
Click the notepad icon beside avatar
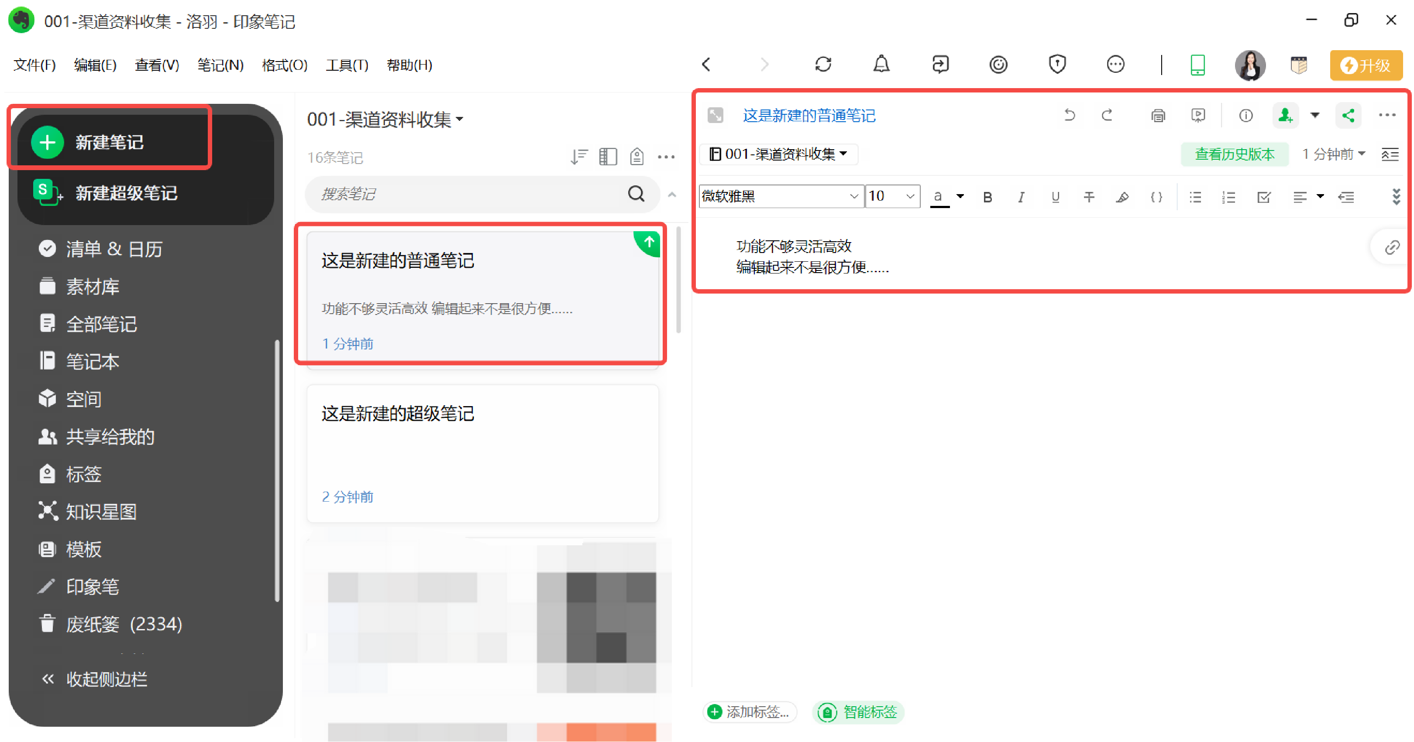pos(1298,65)
